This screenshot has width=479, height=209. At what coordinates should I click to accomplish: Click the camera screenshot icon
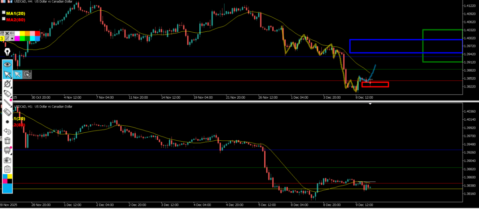pyautogui.click(x=7, y=160)
